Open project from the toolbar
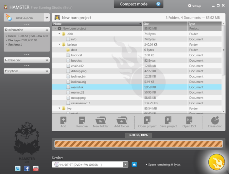 point(147,122)
